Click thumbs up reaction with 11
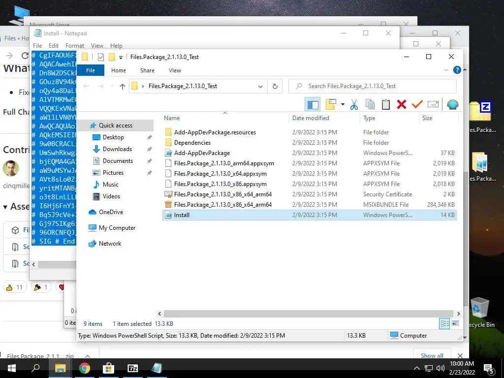This screenshot has width=504, height=378. pos(15,287)
